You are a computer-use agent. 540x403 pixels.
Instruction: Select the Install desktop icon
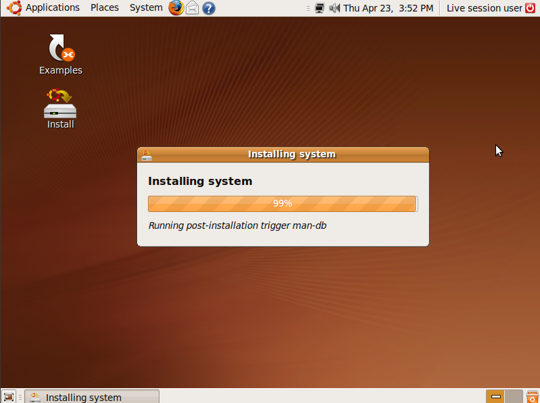point(60,109)
